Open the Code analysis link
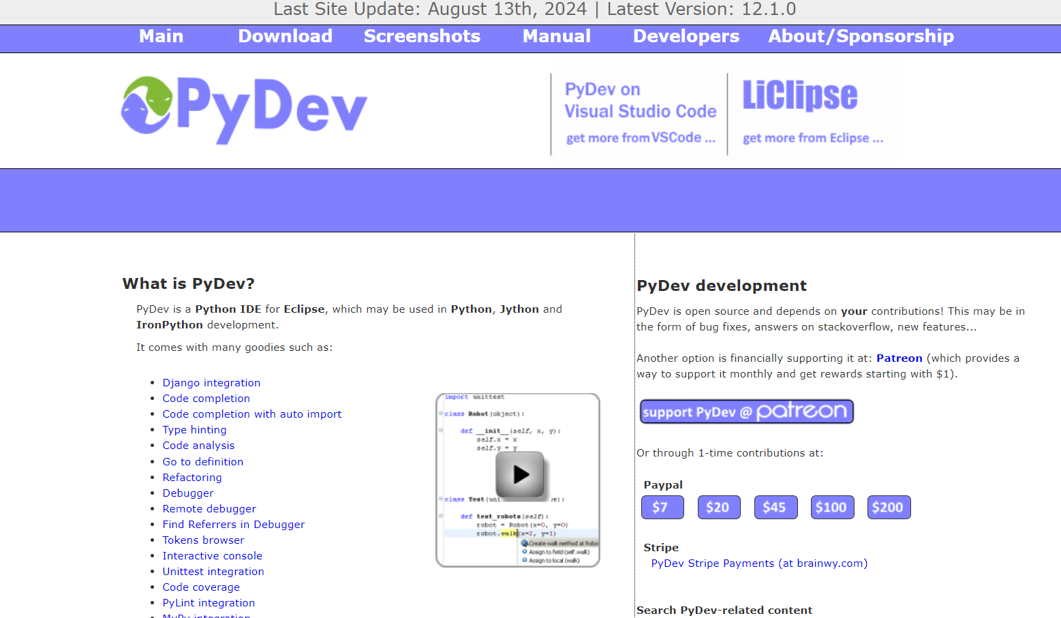 pyautogui.click(x=198, y=446)
